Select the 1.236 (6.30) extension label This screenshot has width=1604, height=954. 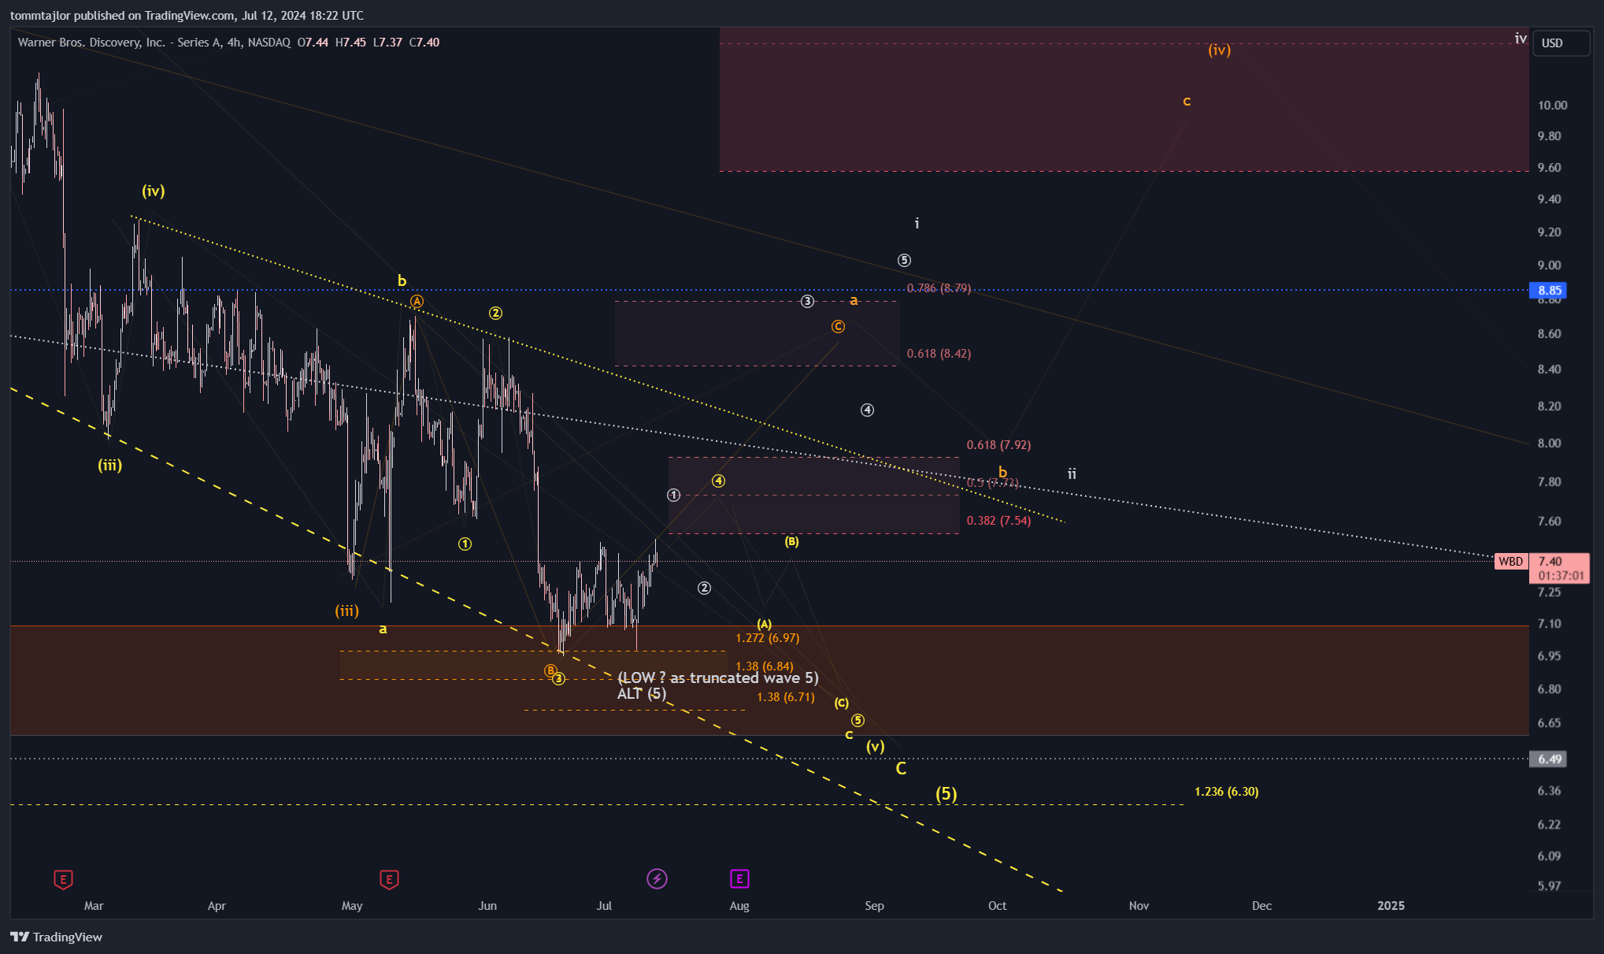pyautogui.click(x=1226, y=792)
